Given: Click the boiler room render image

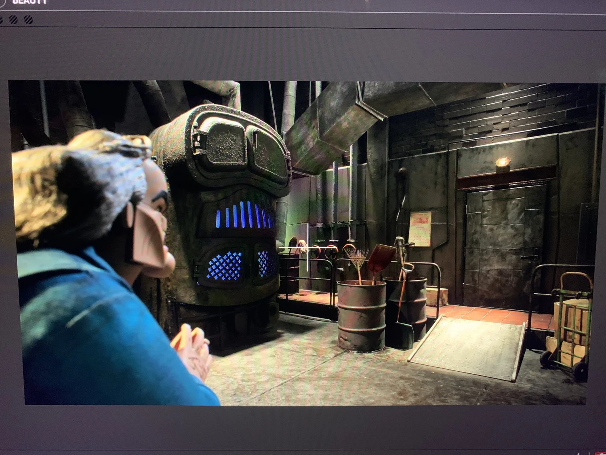Looking at the screenshot, I should [305, 243].
